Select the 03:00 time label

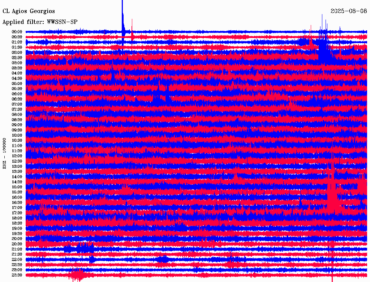click(x=17, y=63)
